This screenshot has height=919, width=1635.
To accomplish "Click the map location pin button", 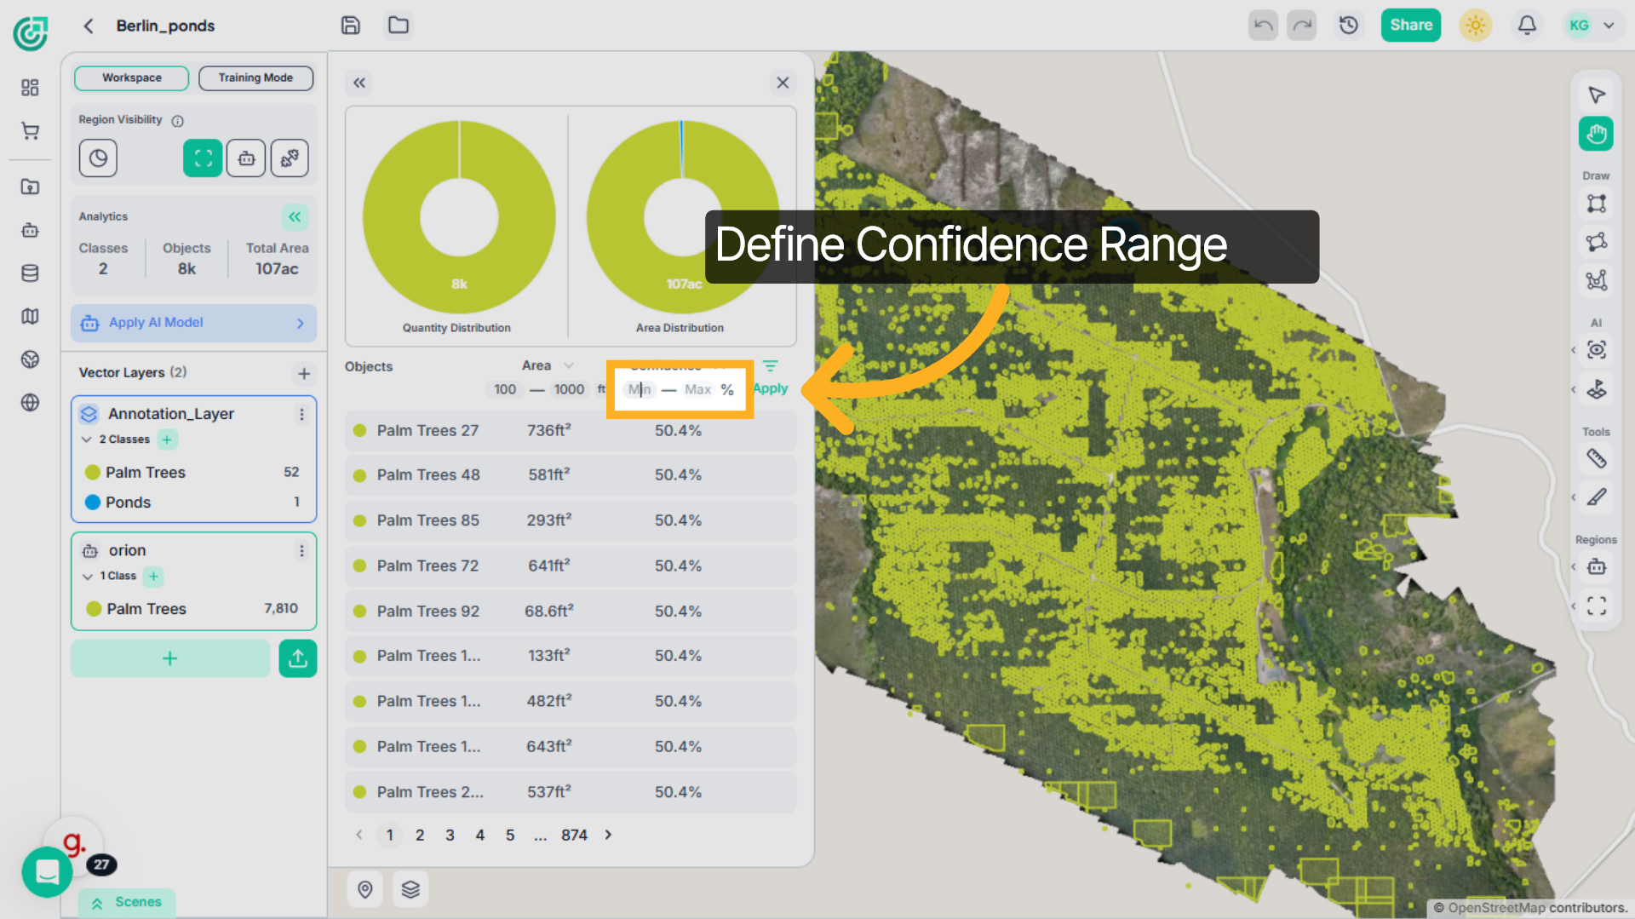I will [365, 889].
